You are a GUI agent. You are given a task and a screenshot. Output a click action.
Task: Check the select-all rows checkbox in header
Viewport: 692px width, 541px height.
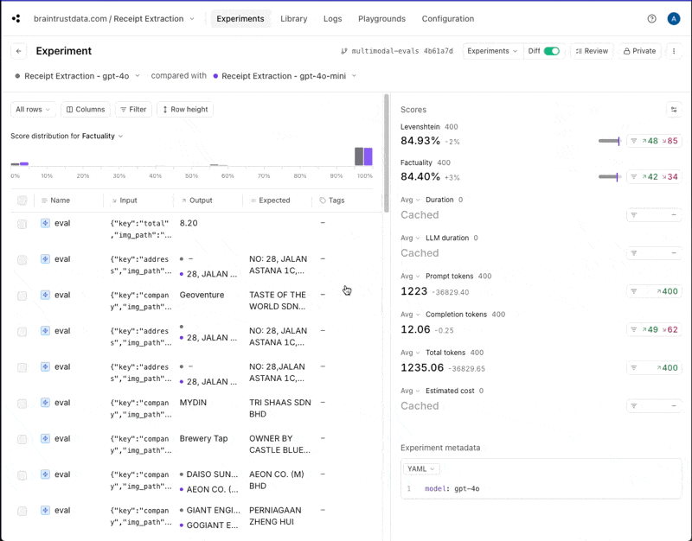pyautogui.click(x=22, y=200)
